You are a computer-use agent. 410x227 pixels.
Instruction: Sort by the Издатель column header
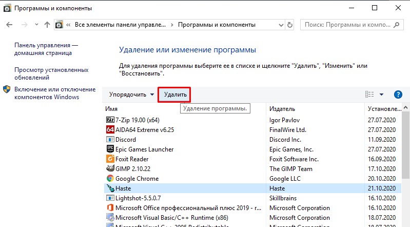283,109
